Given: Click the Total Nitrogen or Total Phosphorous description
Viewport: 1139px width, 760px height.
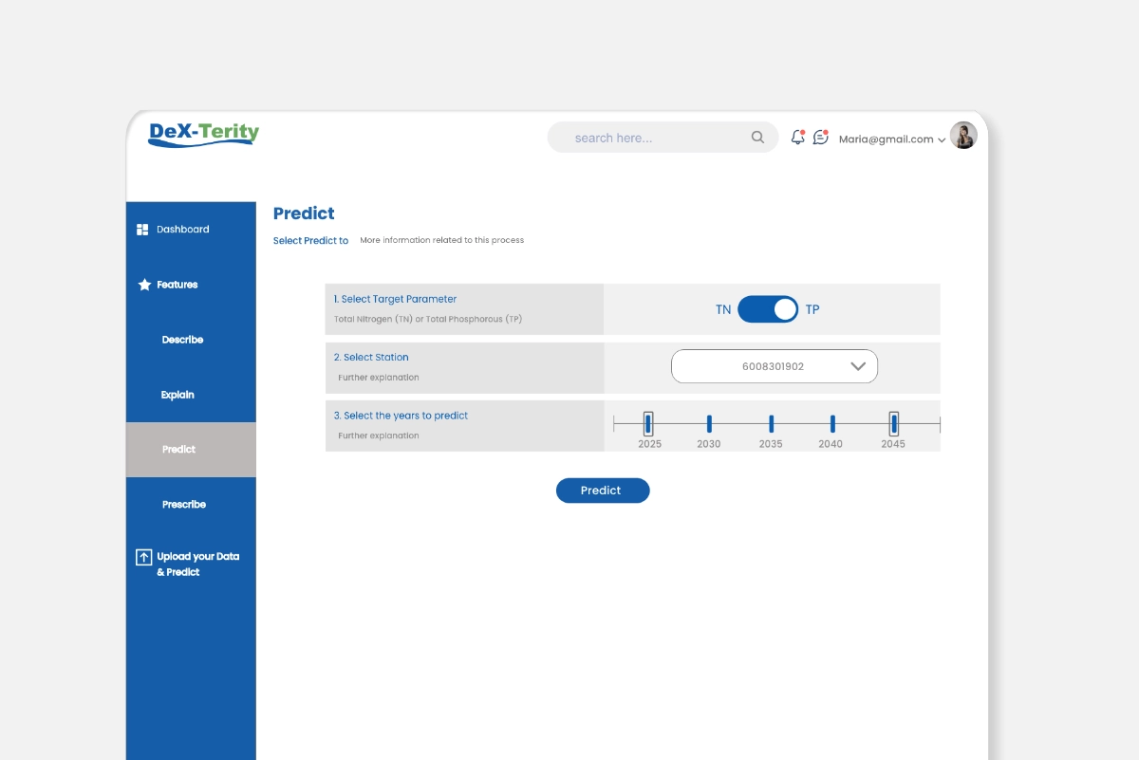Looking at the screenshot, I should pos(428,320).
